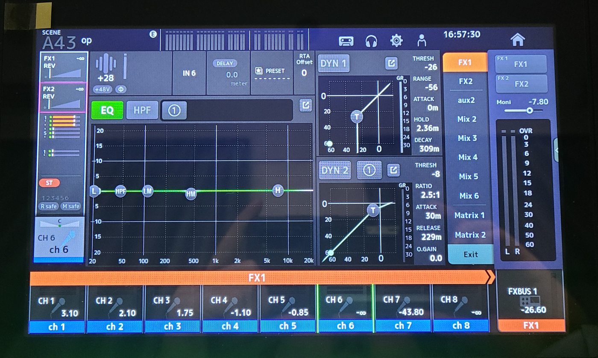Image resolution: width=598 pixels, height=358 pixels.
Task: Open the setup gear icon
Action: pos(396,41)
